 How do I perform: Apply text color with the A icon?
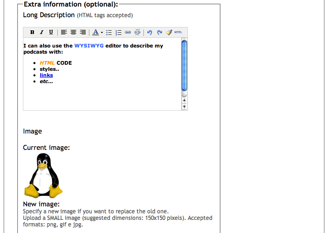click(96, 32)
